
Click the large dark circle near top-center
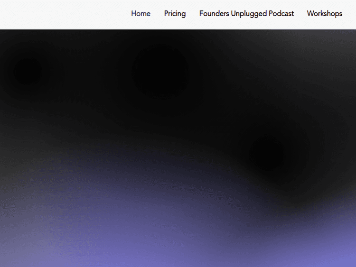(160, 72)
